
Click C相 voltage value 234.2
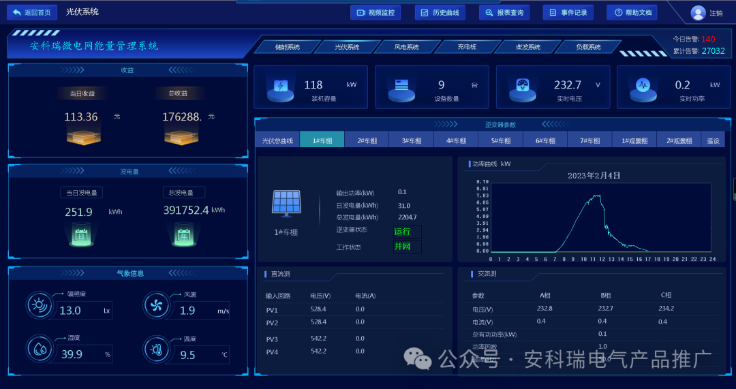pyautogui.click(x=666, y=309)
